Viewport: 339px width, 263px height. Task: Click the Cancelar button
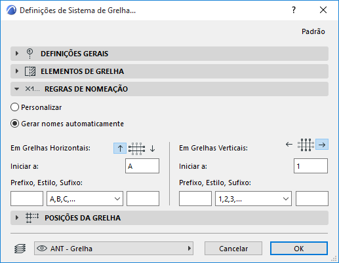(x=233, y=249)
